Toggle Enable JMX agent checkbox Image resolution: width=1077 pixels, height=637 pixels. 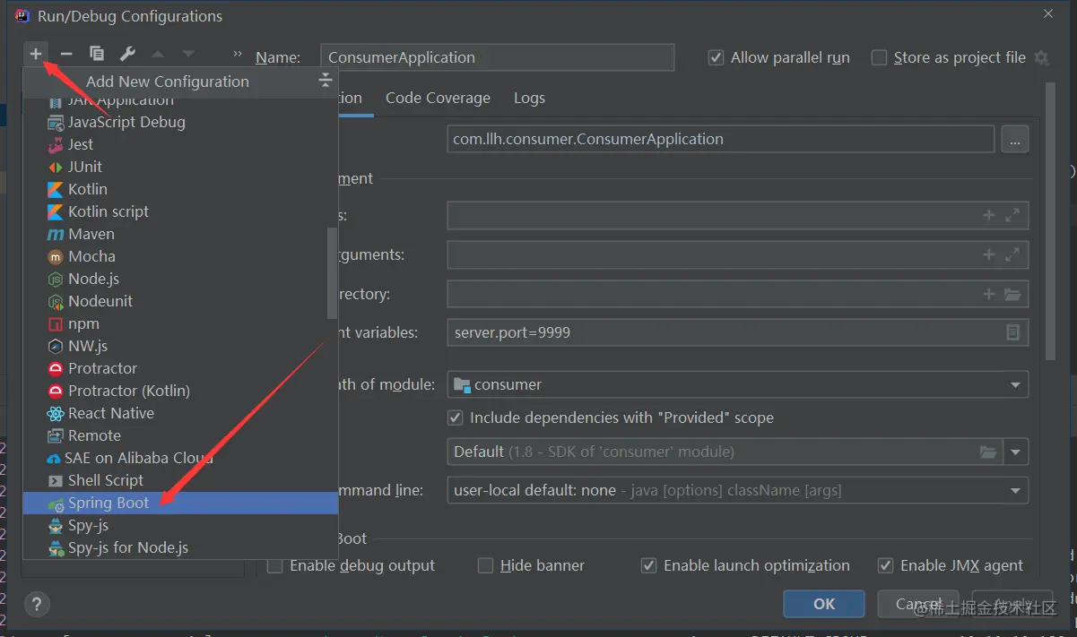click(885, 565)
